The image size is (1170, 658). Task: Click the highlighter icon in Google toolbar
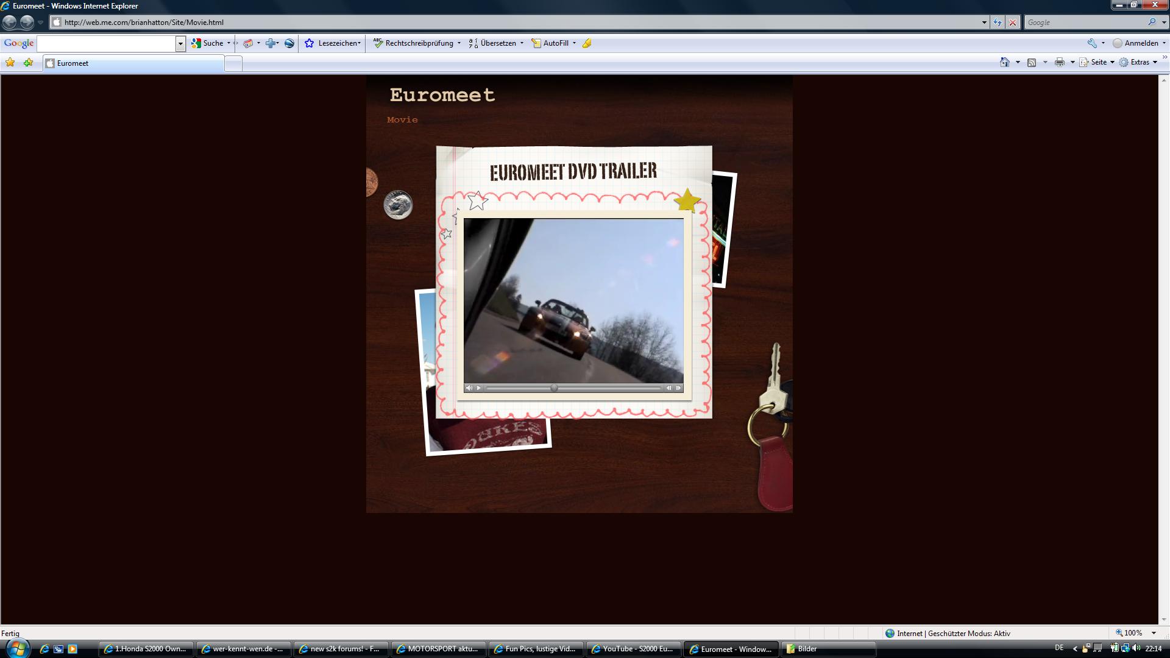(x=587, y=43)
